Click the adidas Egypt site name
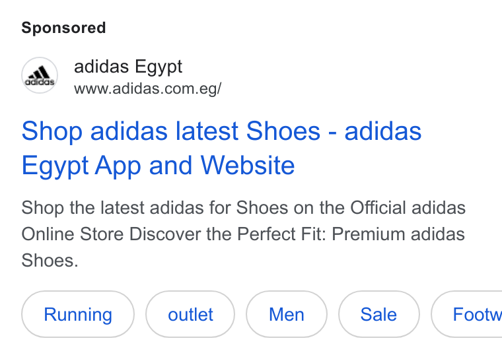The image size is (502, 359). (x=128, y=67)
